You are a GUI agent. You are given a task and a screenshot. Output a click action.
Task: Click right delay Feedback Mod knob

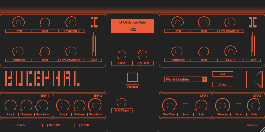pyautogui.click(x=204, y=51)
